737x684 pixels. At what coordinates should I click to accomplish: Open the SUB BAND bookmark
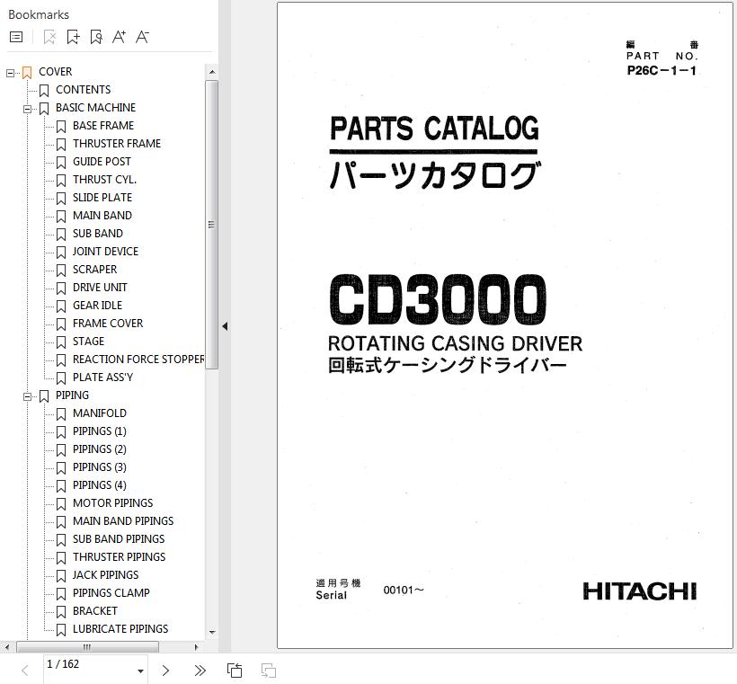pos(98,234)
